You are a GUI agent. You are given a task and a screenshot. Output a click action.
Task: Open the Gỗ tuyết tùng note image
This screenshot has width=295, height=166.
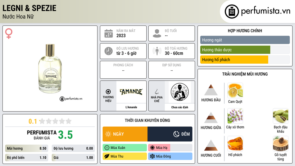281,144
